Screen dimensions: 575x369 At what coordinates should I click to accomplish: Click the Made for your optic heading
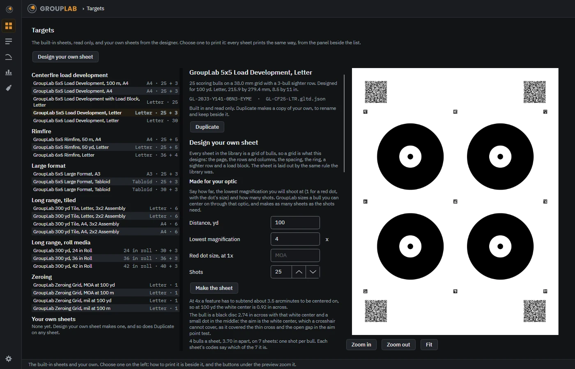pyautogui.click(x=213, y=181)
